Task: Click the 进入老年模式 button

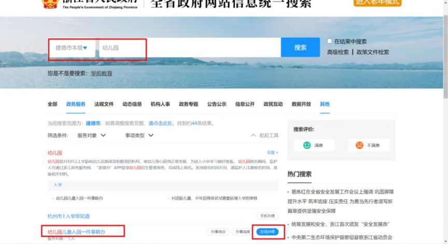Action: click(377, 2)
